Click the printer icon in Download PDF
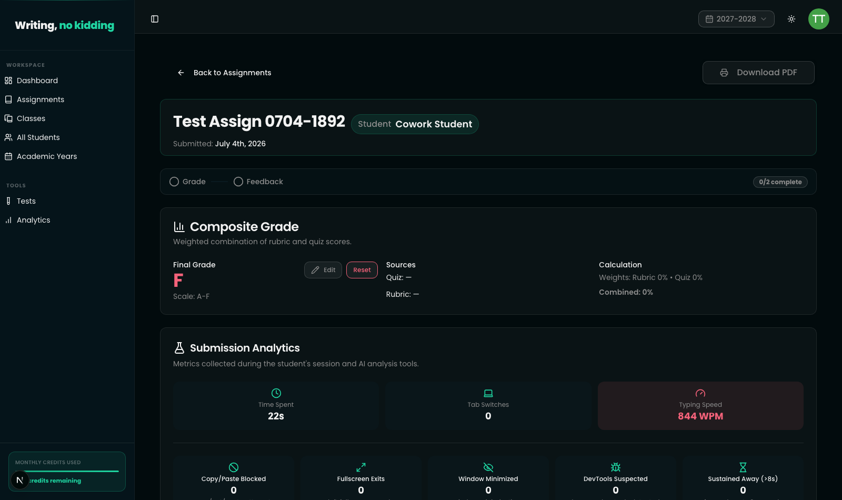This screenshot has width=842, height=500. click(724, 73)
